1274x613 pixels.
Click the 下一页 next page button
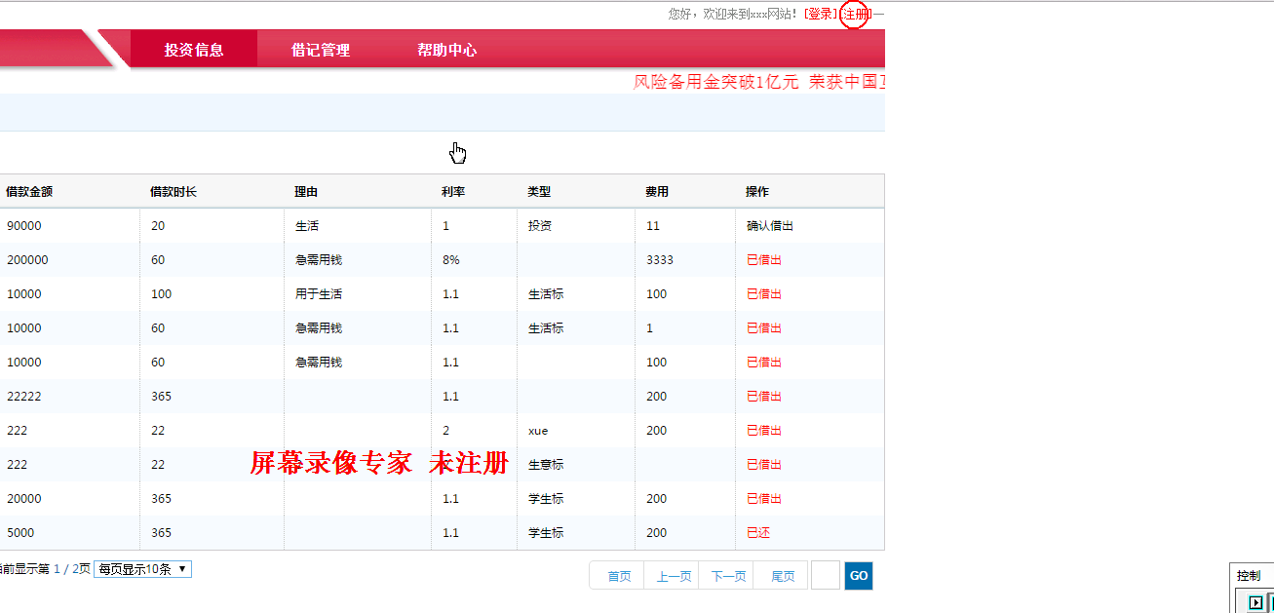pos(728,576)
